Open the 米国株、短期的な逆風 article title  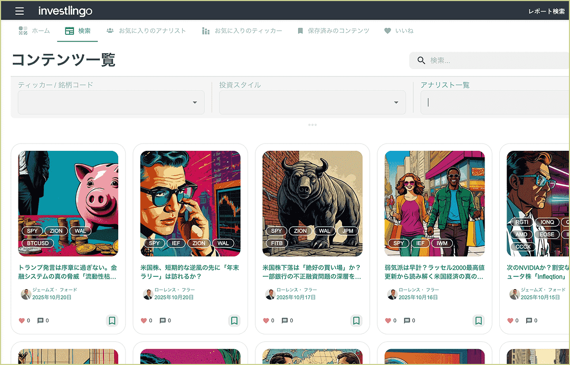(x=189, y=272)
